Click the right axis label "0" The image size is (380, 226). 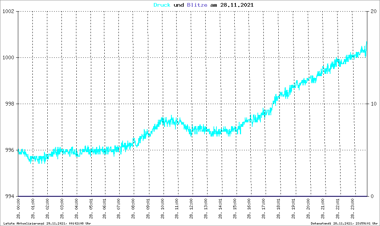coord(372,196)
